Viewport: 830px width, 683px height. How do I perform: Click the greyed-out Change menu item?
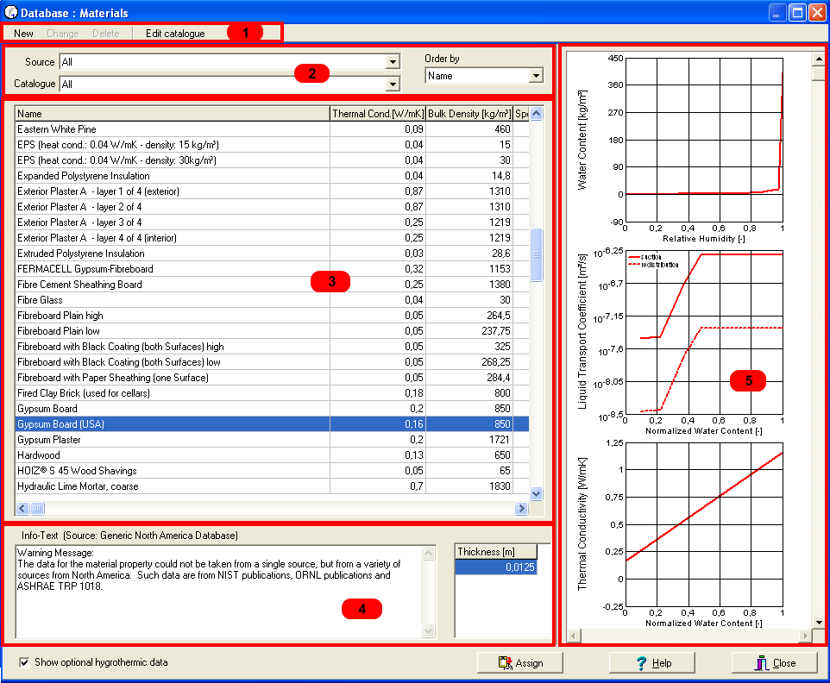(x=62, y=34)
